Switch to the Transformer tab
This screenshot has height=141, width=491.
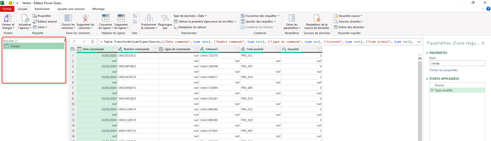point(42,9)
